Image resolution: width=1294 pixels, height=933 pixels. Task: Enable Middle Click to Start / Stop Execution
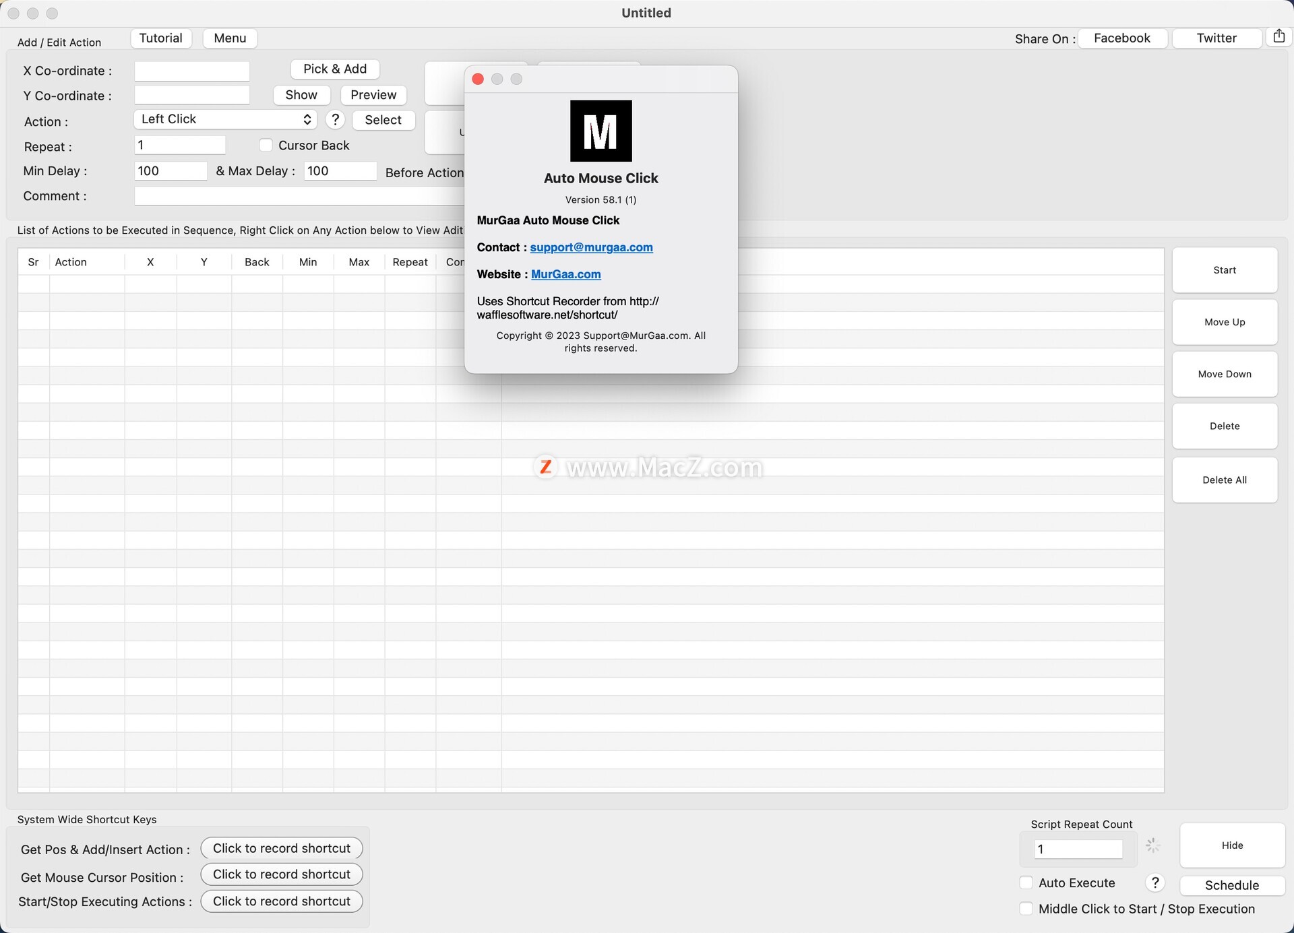(1026, 909)
